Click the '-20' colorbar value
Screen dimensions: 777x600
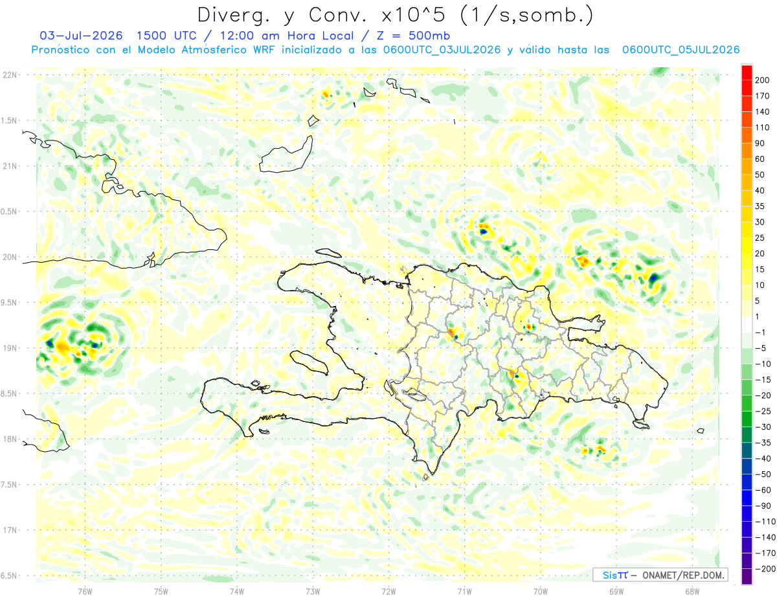pos(764,395)
